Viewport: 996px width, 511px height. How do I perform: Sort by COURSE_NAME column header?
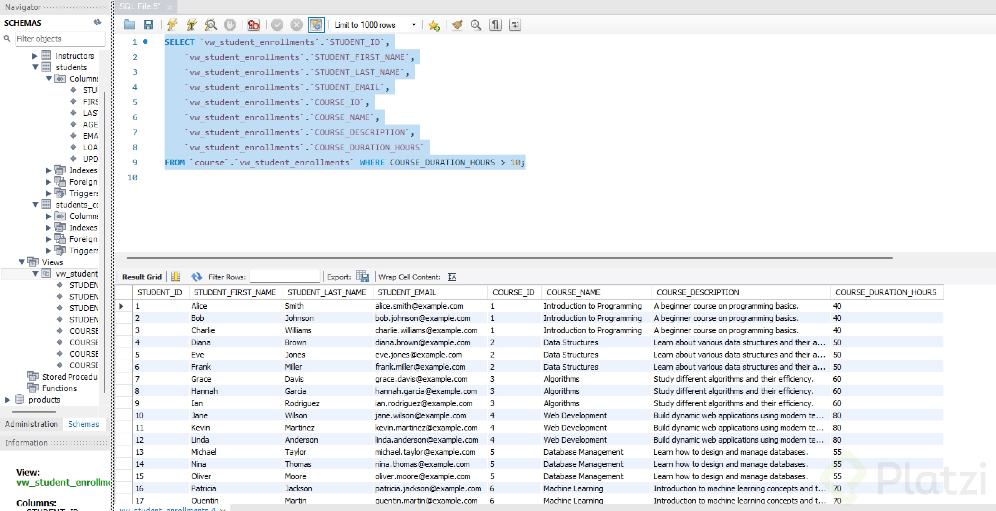[573, 292]
